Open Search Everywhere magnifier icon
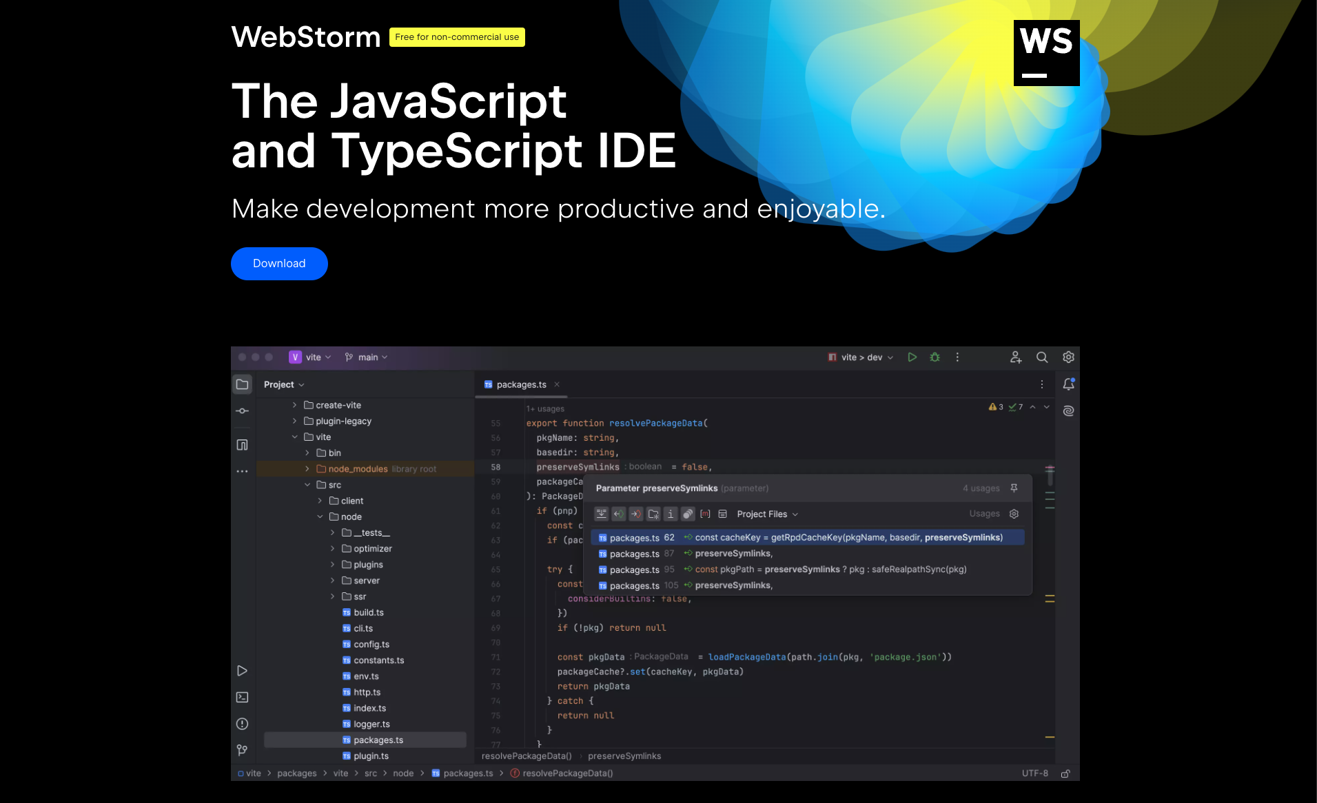Screen dimensions: 1317x803 point(1042,357)
